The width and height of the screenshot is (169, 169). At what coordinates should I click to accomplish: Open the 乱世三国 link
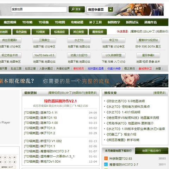pos(16,69)
